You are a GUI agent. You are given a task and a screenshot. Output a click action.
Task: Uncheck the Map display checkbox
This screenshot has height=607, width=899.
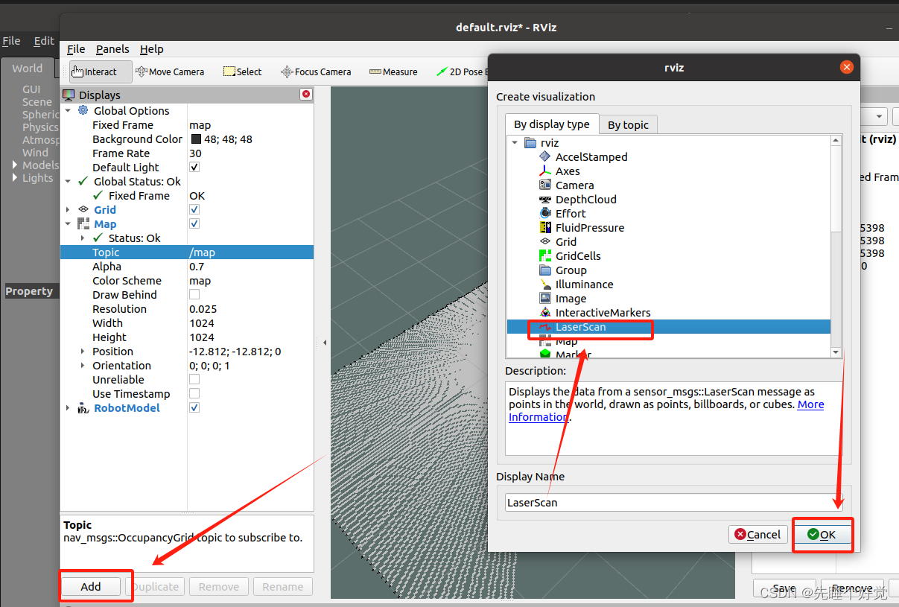194,223
